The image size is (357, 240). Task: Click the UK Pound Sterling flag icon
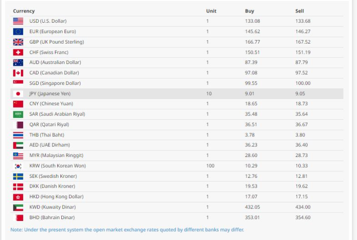pos(18,42)
